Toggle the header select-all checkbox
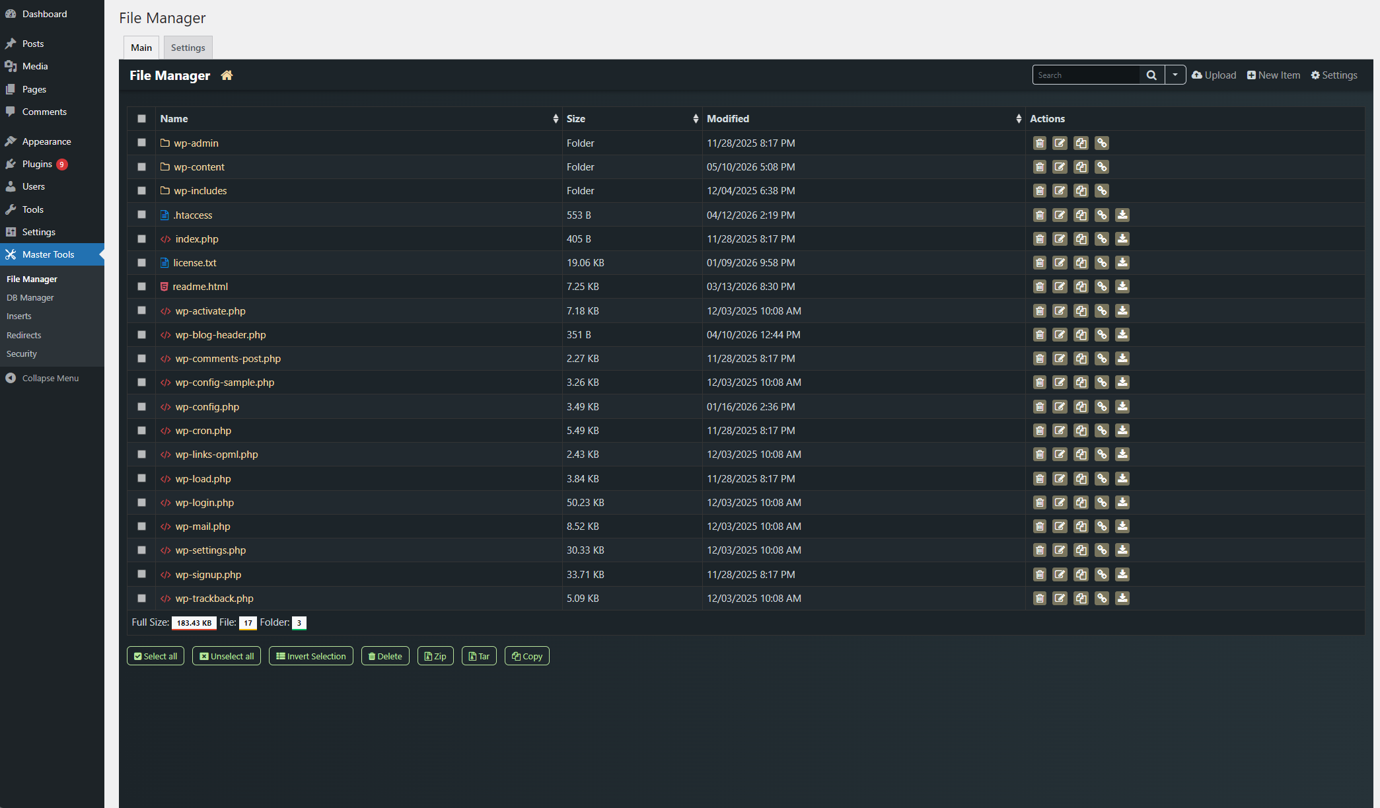 [x=141, y=119]
